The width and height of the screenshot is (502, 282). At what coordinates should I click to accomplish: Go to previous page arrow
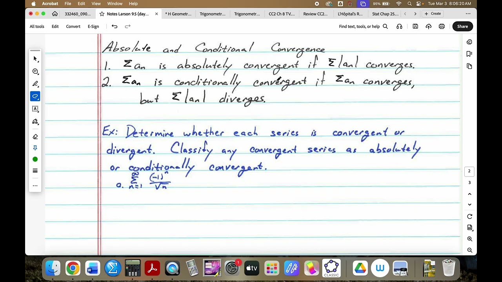click(469, 194)
